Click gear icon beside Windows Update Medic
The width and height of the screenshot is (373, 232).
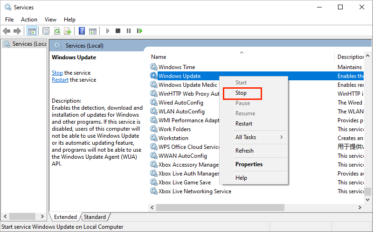pos(154,84)
